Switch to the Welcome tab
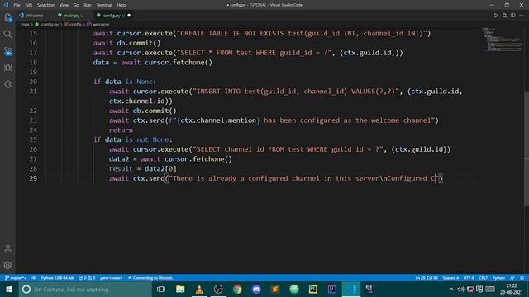The height and width of the screenshot is (297, 529). pos(35,16)
